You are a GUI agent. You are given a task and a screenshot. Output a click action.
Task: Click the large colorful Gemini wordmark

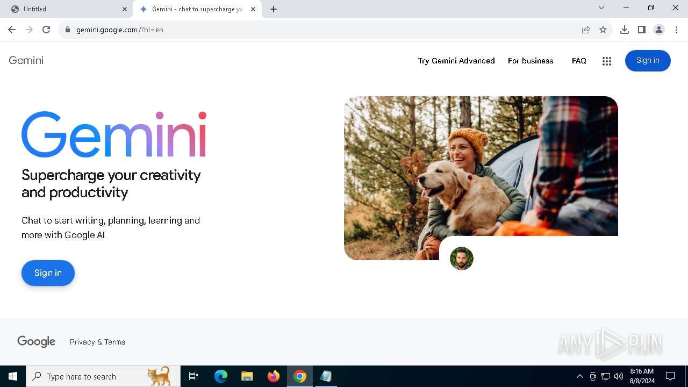pyautogui.click(x=114, y=134)
